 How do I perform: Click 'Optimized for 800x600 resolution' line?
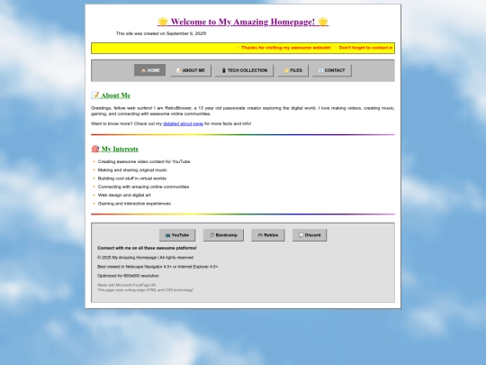pos(129,276)
